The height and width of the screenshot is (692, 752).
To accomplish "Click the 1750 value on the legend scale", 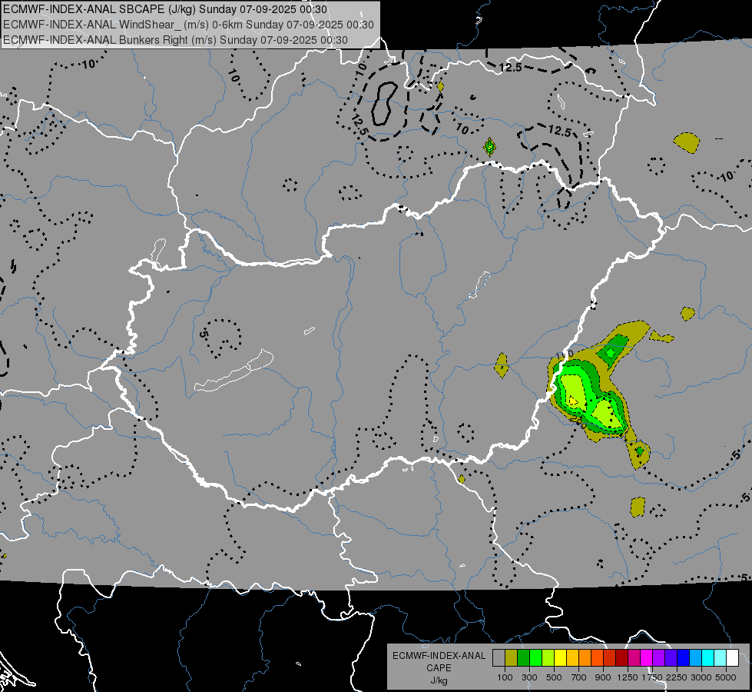I will pos(652,677).
